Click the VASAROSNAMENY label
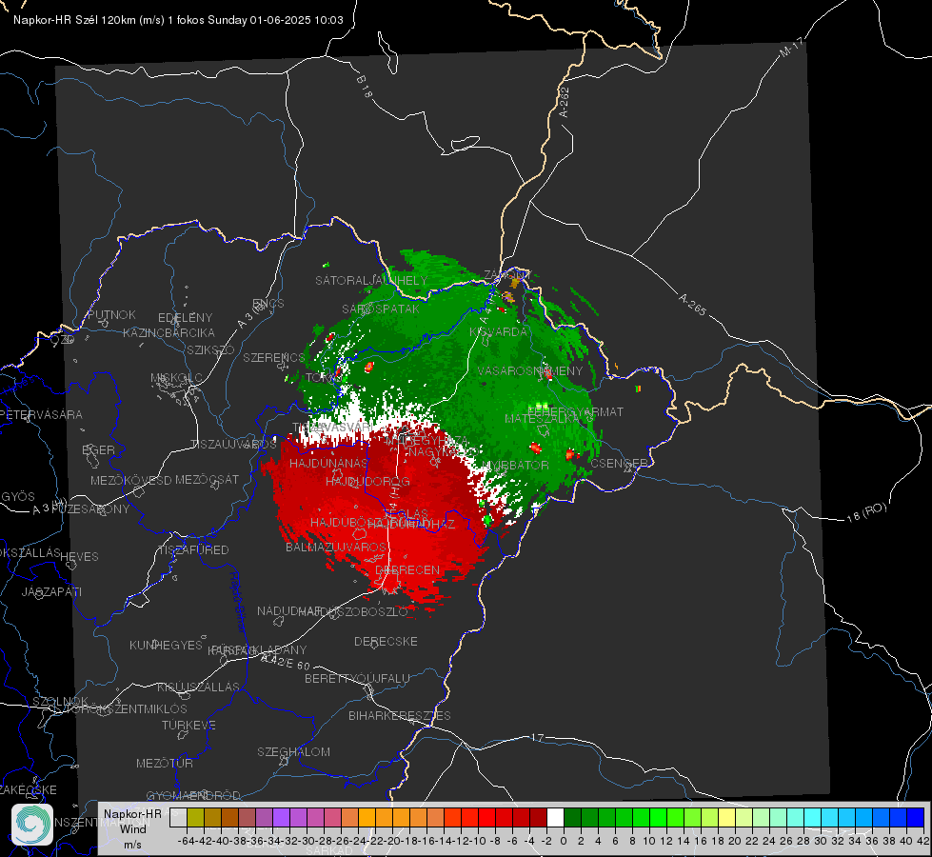This screenshot has height=857, width=932. click(530, 370)
